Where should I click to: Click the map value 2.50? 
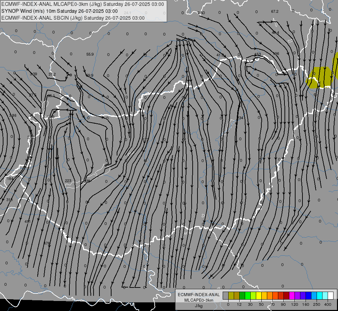[x=201, y=13]
